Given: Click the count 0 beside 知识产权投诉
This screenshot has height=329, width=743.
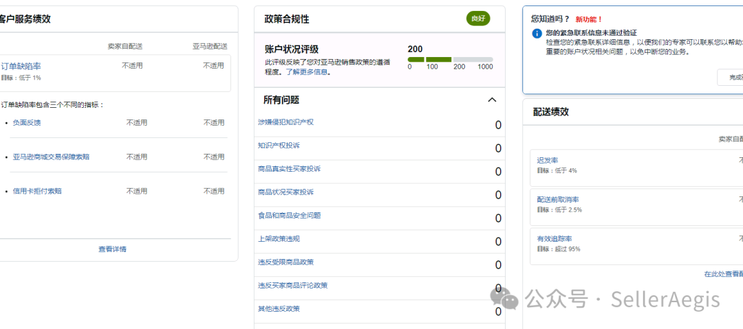Looking at the screenshot, I should [498, 148].
